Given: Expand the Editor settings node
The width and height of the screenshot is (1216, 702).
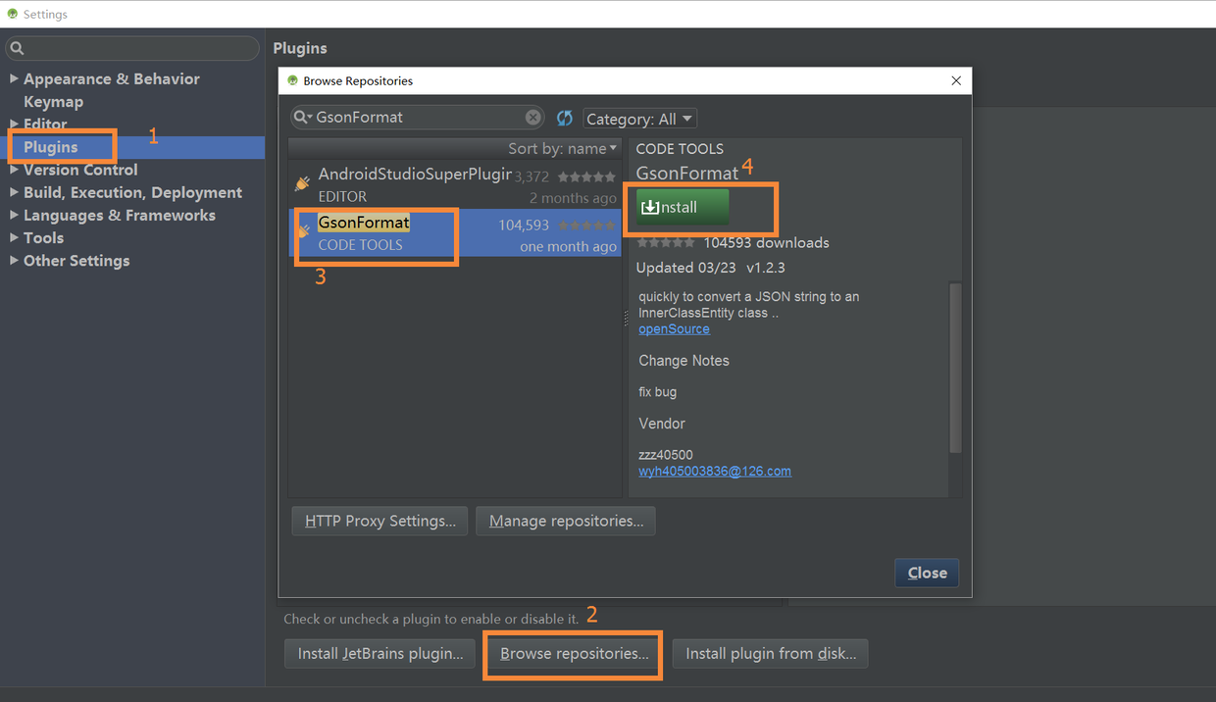Looking at the screenshot, I should point(14,124).
